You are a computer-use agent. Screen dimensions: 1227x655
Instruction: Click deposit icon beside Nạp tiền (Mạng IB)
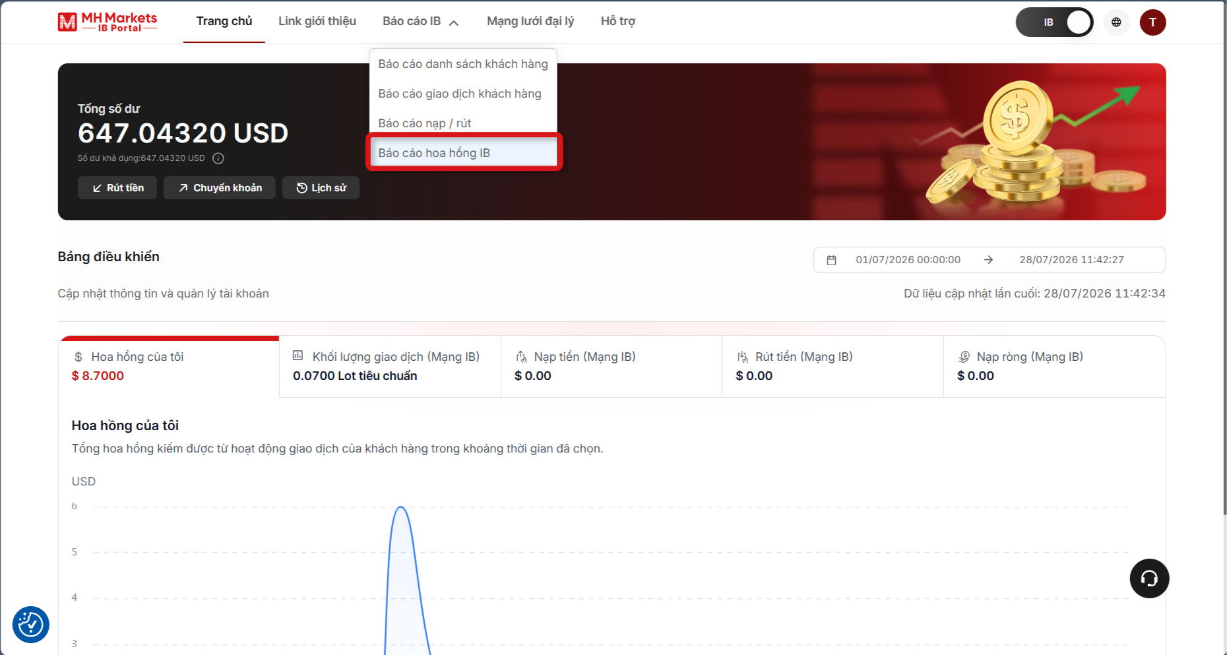pyautogui.click(x=521, y=357)
